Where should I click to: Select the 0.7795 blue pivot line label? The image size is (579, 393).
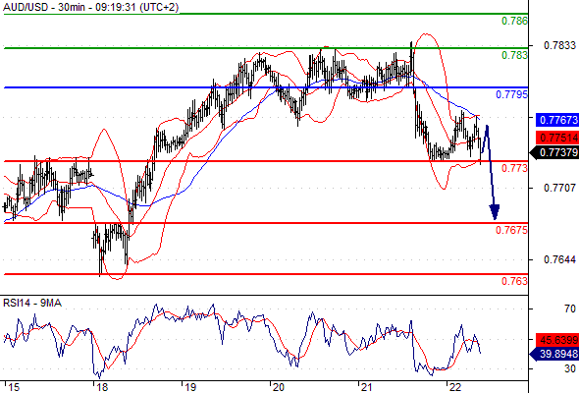point(512,94)
